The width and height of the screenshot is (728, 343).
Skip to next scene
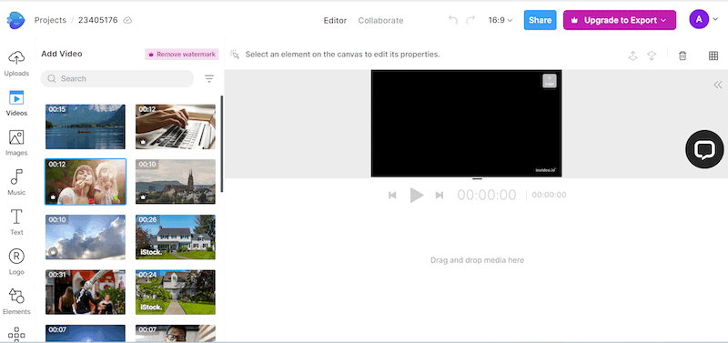[440, 195]
